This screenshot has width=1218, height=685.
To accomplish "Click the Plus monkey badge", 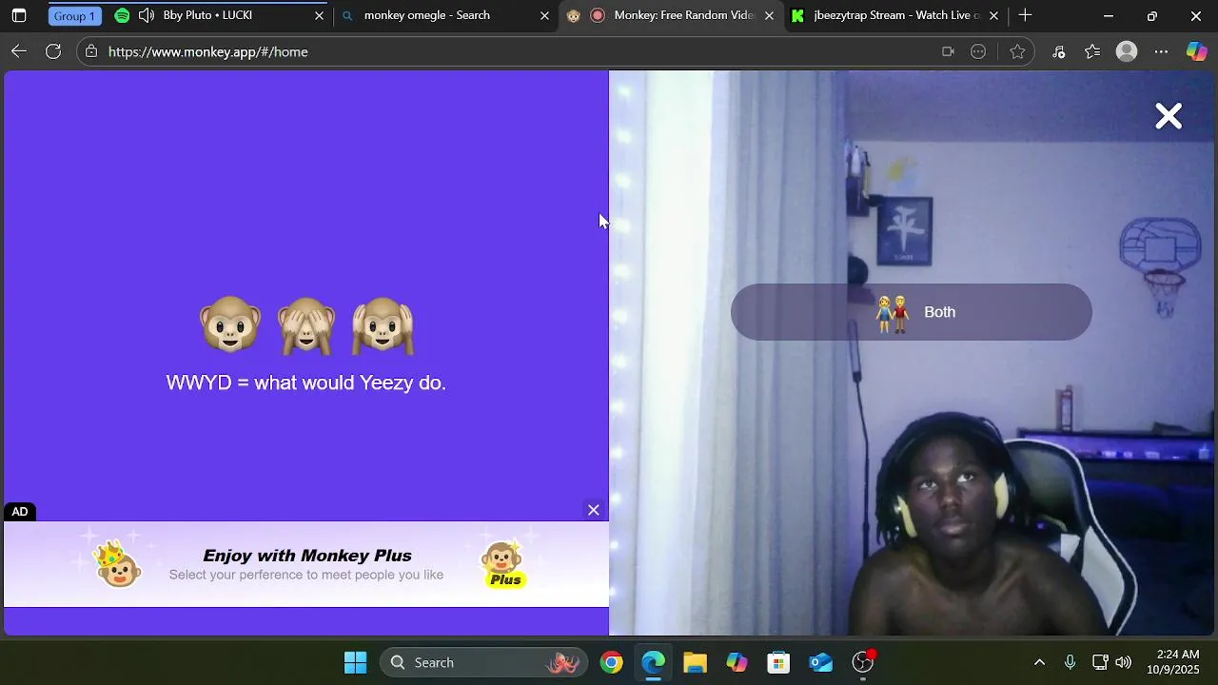I will point(504,564).
